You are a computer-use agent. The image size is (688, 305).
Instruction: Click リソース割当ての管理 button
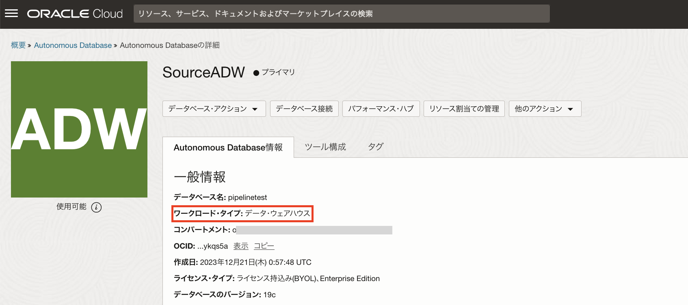464,109
